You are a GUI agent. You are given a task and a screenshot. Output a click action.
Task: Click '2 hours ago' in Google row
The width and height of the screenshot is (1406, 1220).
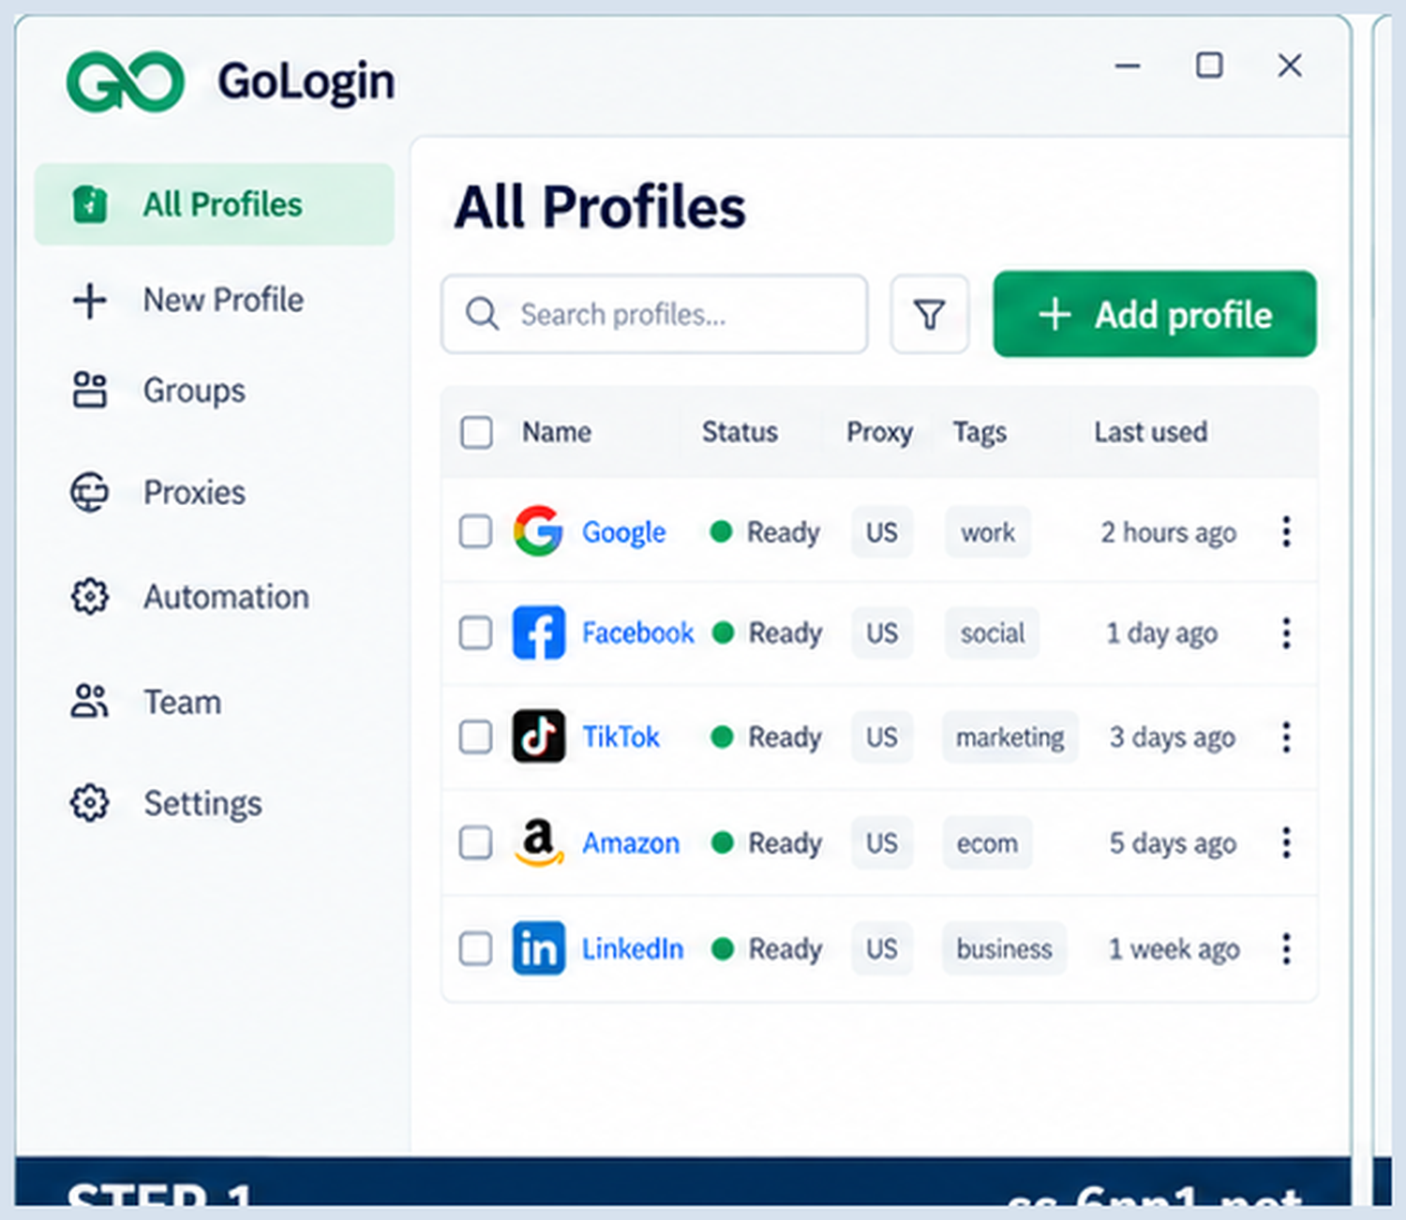pos(1168,532)
